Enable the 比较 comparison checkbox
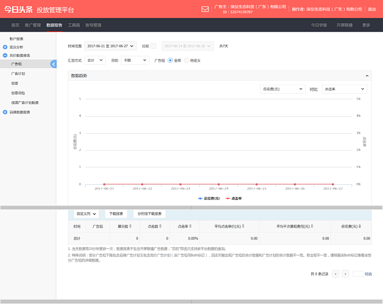 [x=154, y=46]
